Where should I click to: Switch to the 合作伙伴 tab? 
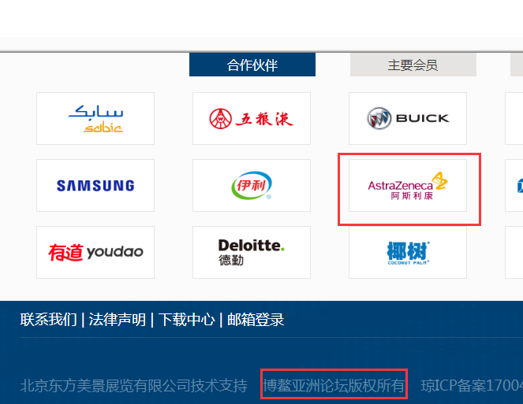[252, 65]
